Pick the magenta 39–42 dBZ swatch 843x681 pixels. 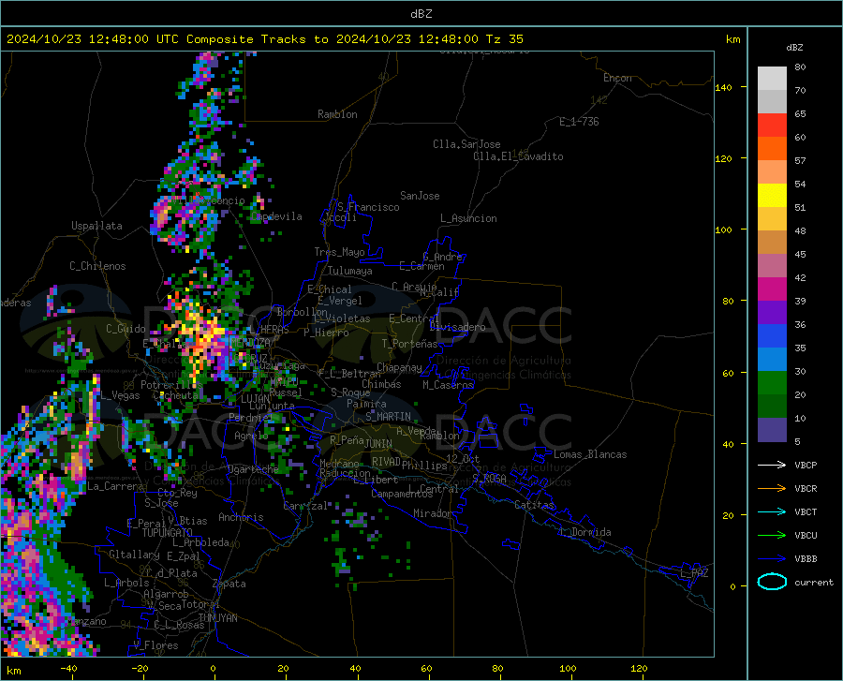pos(772,289)
